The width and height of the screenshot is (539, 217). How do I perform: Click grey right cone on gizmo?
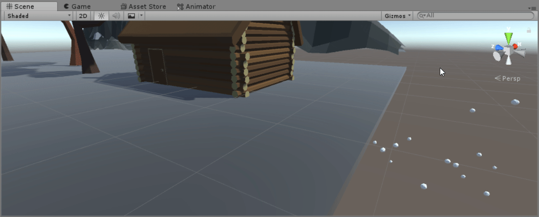[519, 53]
